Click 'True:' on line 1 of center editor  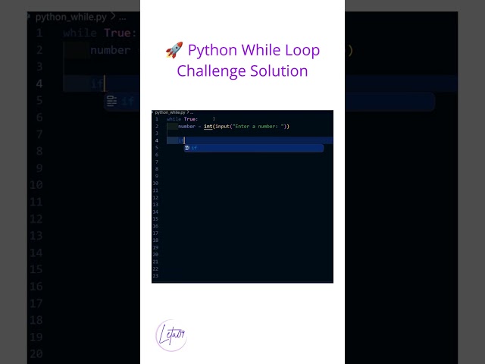[191, 119]
